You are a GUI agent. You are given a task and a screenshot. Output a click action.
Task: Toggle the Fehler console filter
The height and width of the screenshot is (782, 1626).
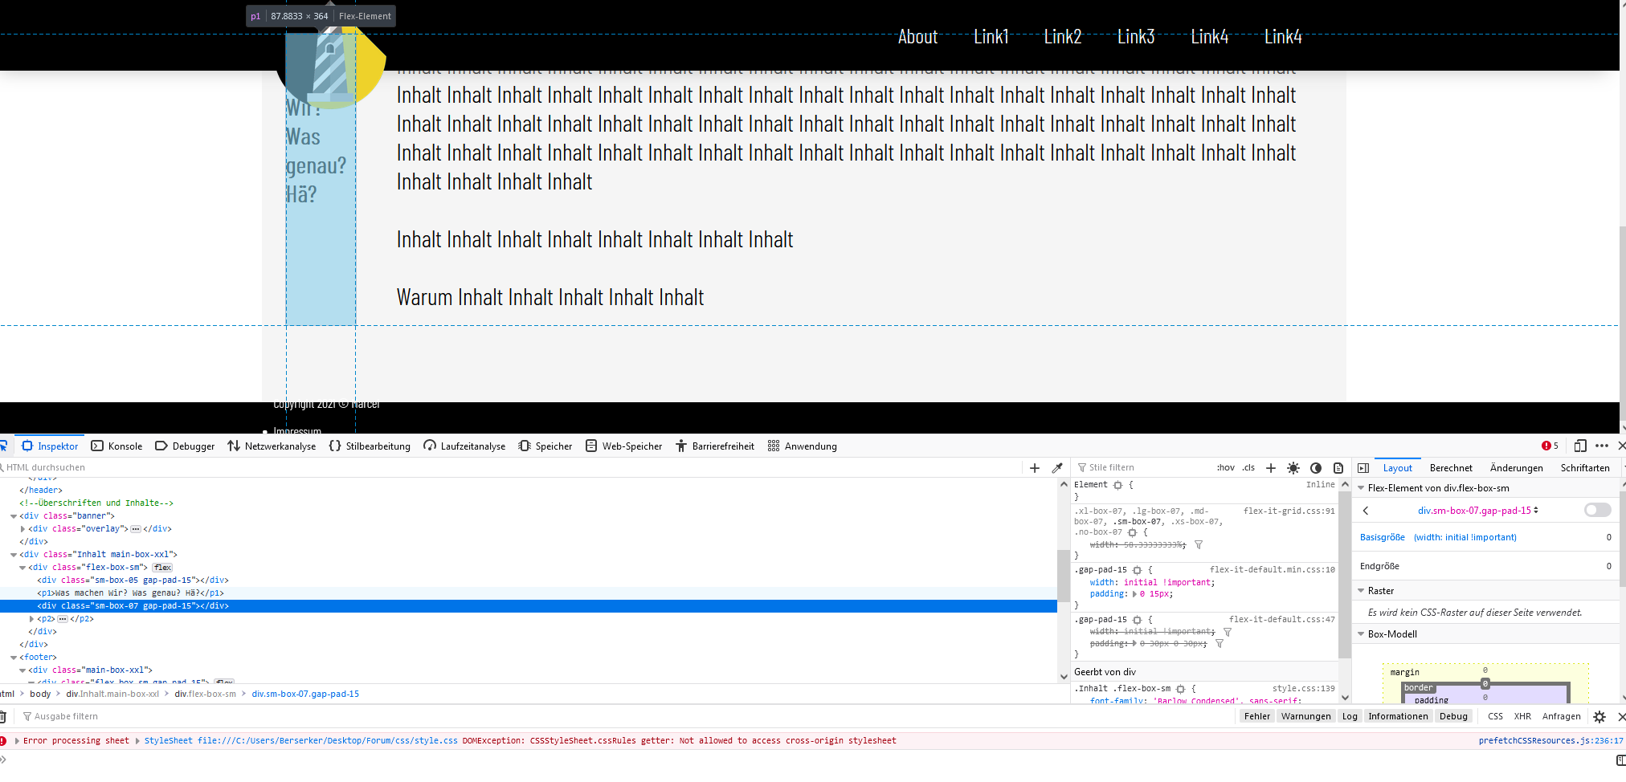click(1257, 716)
